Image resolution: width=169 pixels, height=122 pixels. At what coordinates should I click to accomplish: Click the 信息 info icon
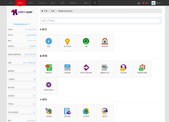pyautogui.click(x=49, y=42)
